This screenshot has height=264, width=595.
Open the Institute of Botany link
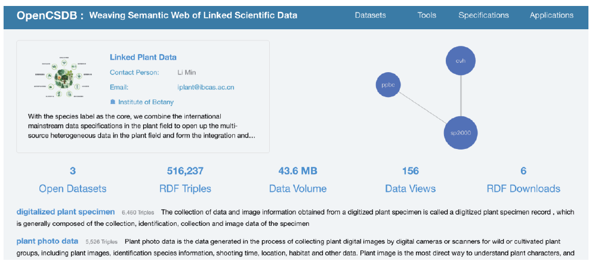point(146,102)
